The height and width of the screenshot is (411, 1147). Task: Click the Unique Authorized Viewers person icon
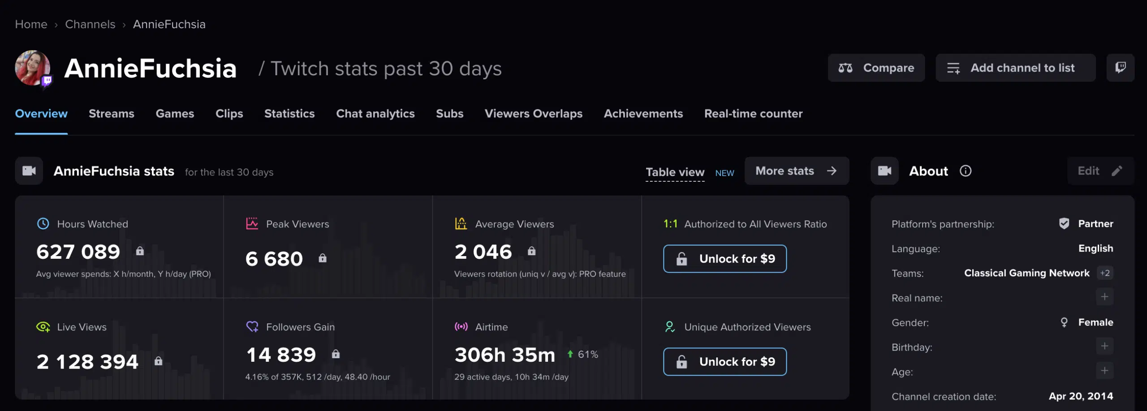670,327
